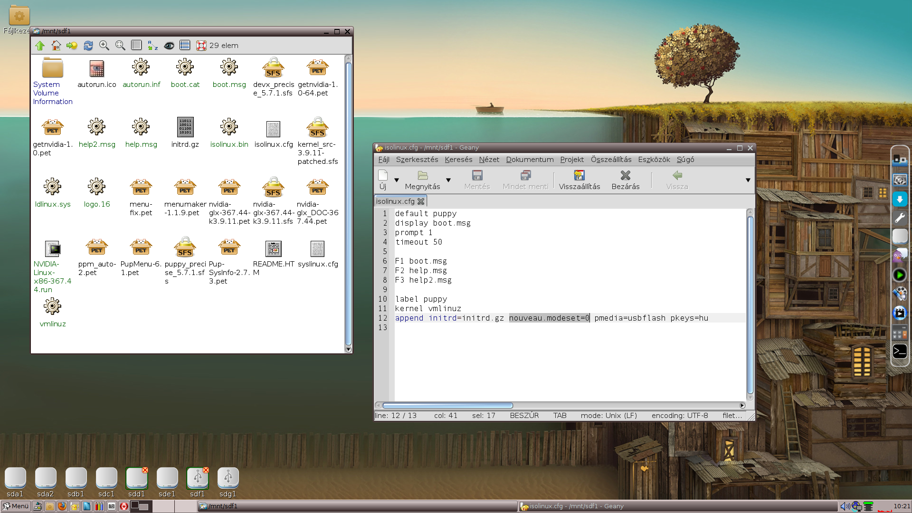This screenshot has width=912, height=513.
Task: Change sort order in file manager toolbar
Action: tap(152, 46)
